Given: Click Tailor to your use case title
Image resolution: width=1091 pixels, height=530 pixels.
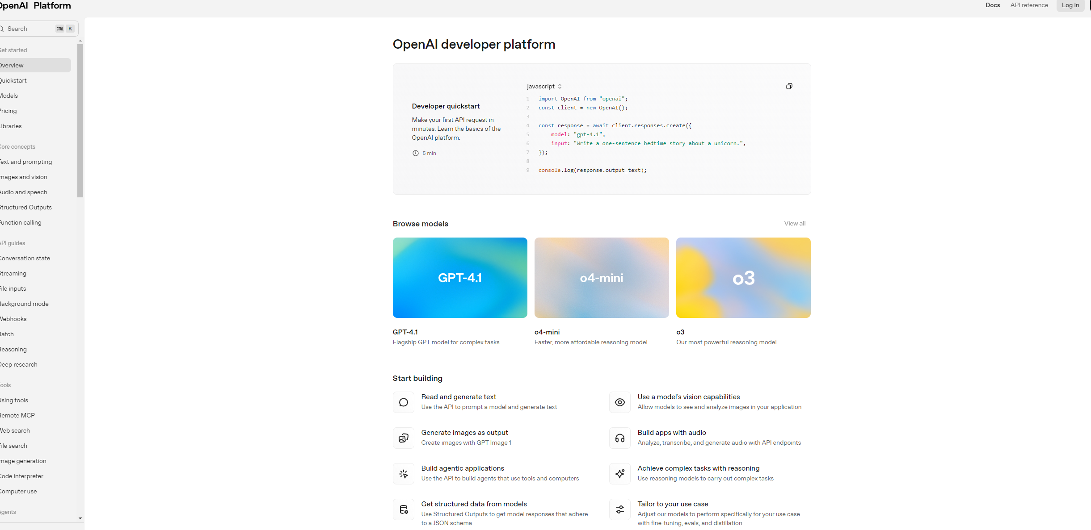Looking at the screenshot, I should pyautogui.click(x=673, y=504).
